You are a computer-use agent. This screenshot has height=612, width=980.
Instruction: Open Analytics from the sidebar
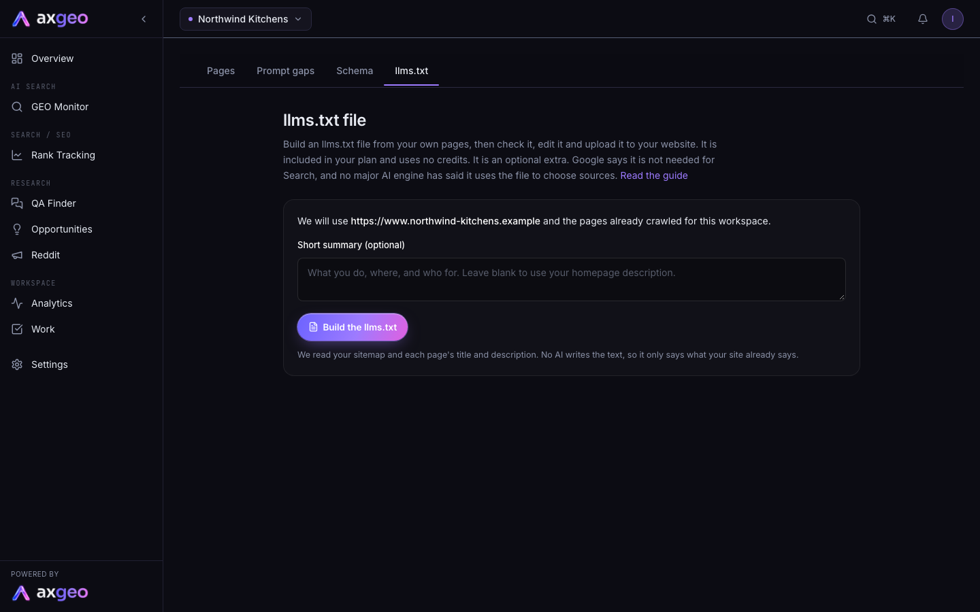(82, 303)
